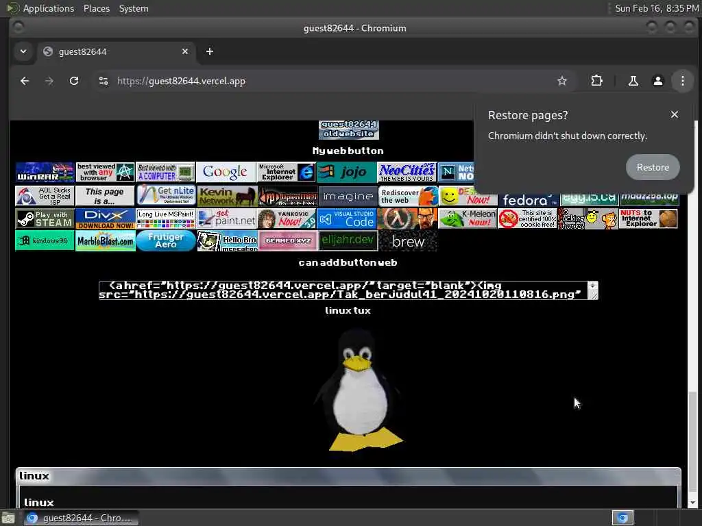The height and width of the screenshot is (526, 702).
Task: Click the Visual Studio Code badge
Action: (347, 219)
